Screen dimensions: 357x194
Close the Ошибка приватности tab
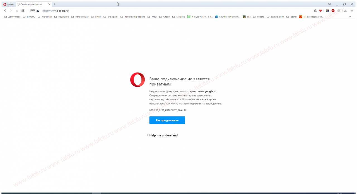(x=49, y=4)
